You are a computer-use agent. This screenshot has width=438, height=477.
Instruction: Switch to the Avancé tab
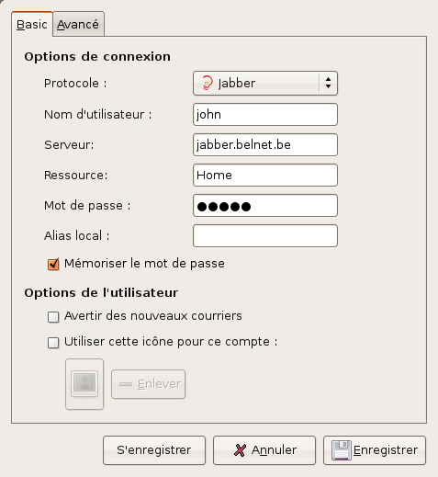click(x=78, y=24)
